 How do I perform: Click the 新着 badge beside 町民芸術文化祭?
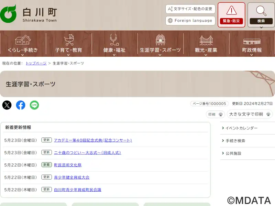tap(46, 165)
